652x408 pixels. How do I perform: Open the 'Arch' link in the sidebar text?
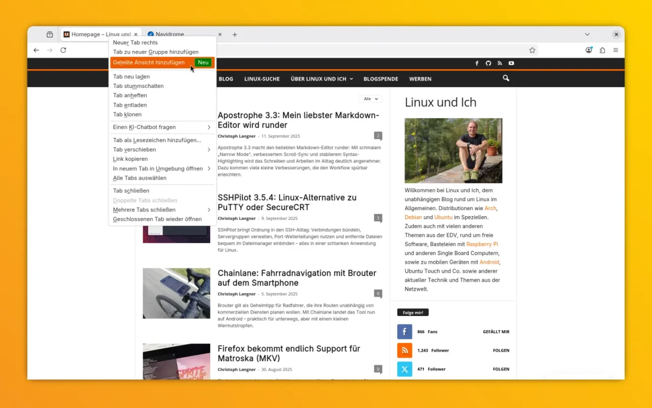(x=490, y=208)
